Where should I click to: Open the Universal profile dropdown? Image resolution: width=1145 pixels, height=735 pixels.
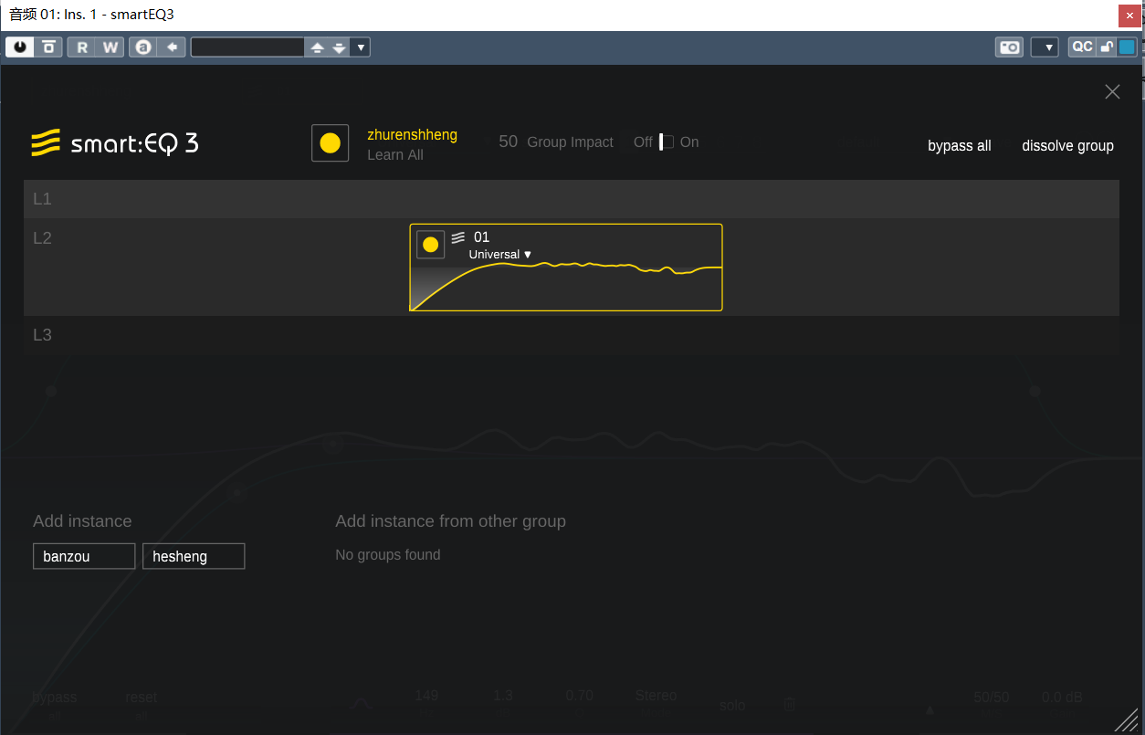click(500, 255)
